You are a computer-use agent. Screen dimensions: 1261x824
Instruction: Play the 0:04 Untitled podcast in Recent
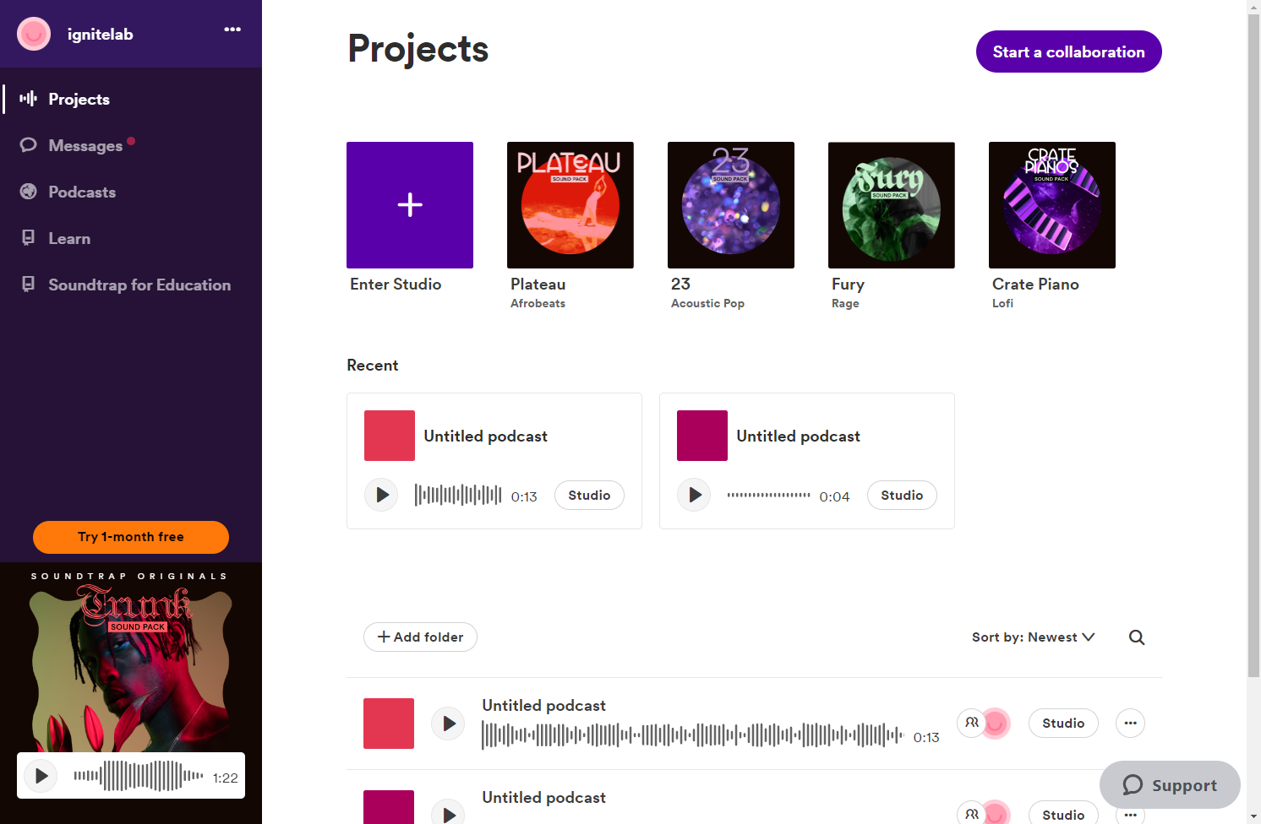694,495
